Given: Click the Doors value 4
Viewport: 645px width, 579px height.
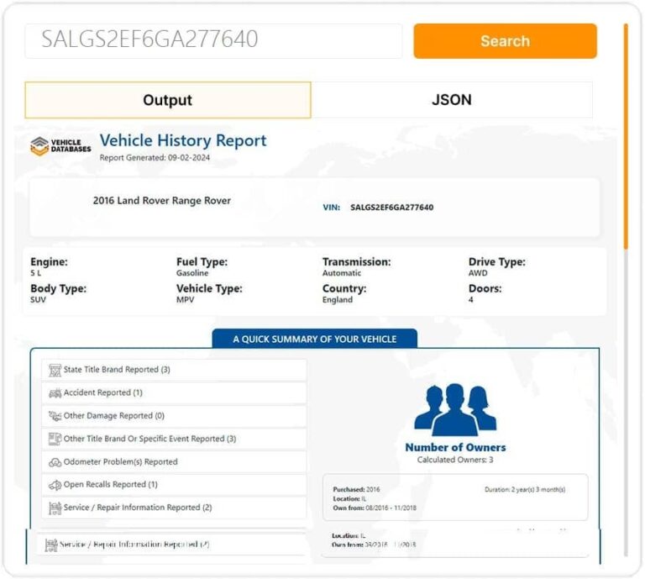Looking at the screenshot, I should [x=470, y=300].
